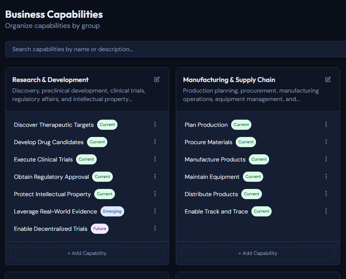Click the search capabilities input field
The width and height of the screenshot is (346, 279).
[173, 49]
